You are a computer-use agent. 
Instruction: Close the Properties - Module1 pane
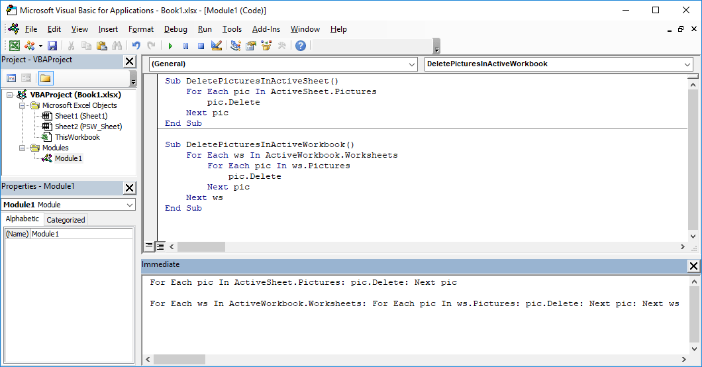129,187
